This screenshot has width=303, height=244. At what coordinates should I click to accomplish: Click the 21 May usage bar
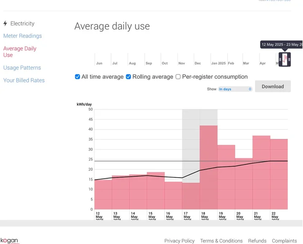click(x=261, y=172)
